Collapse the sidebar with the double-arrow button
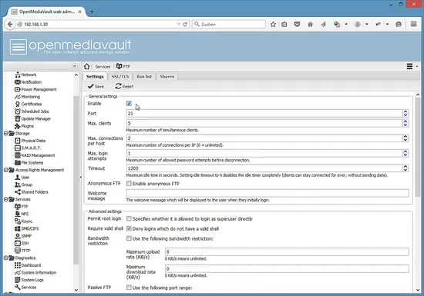 (x=75, y=66)
